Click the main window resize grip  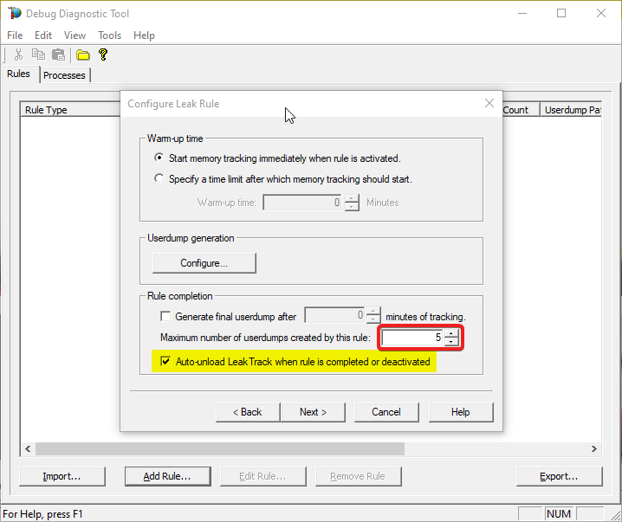[616, 515]
